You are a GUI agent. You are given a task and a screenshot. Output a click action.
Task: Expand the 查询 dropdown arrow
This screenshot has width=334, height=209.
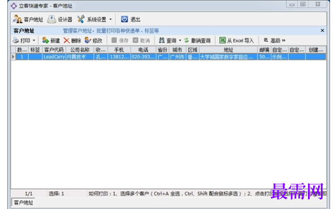coord(180,40)
